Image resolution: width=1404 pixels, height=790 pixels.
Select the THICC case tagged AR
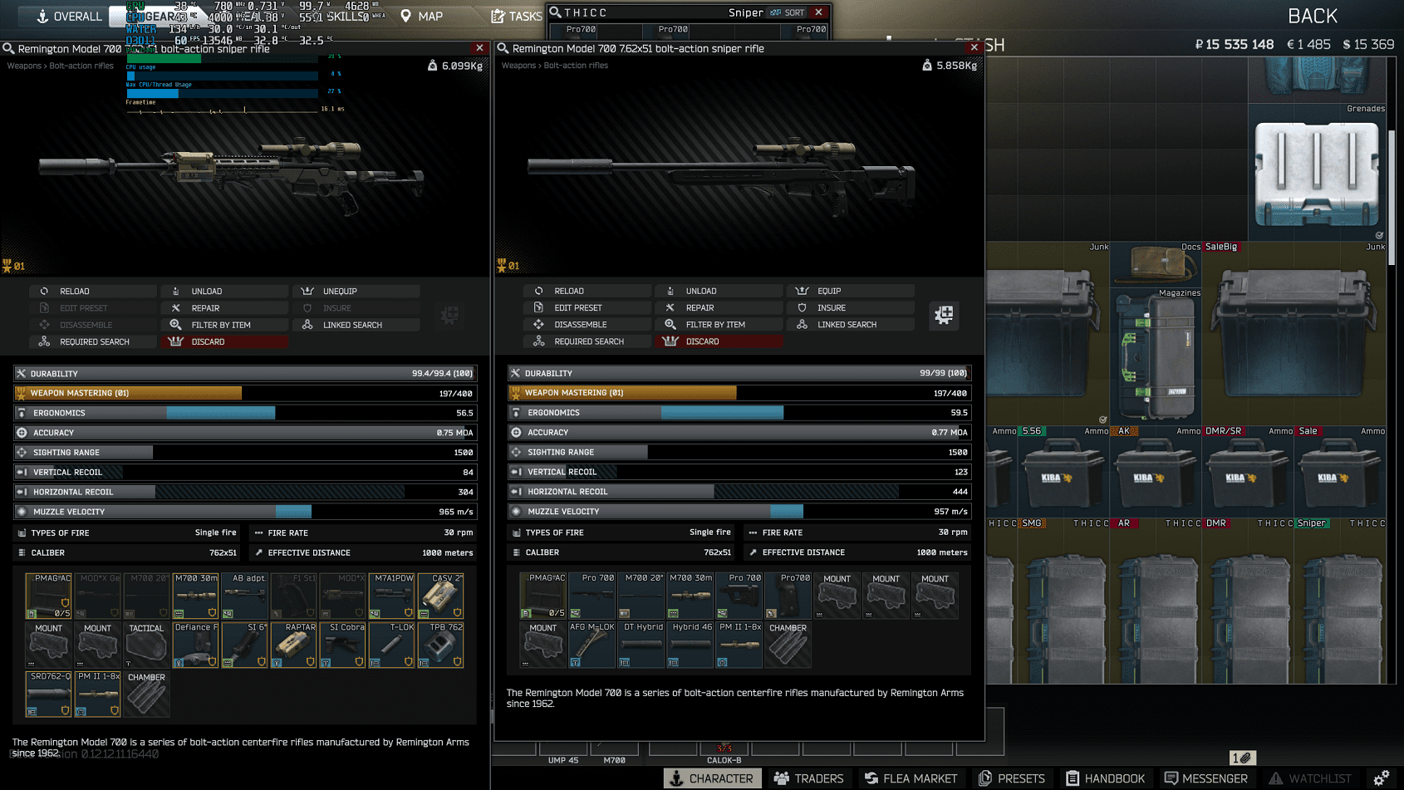(x=1156, y=601)
